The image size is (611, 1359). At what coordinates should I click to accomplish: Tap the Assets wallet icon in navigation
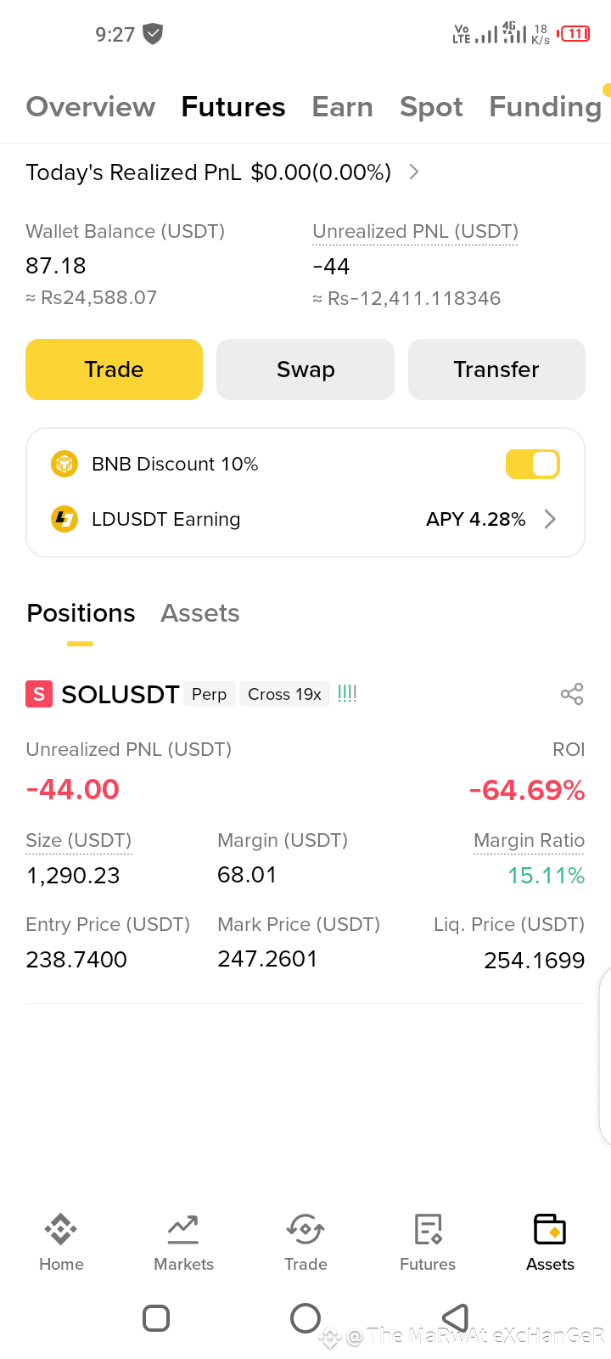tap(550, 1229)
